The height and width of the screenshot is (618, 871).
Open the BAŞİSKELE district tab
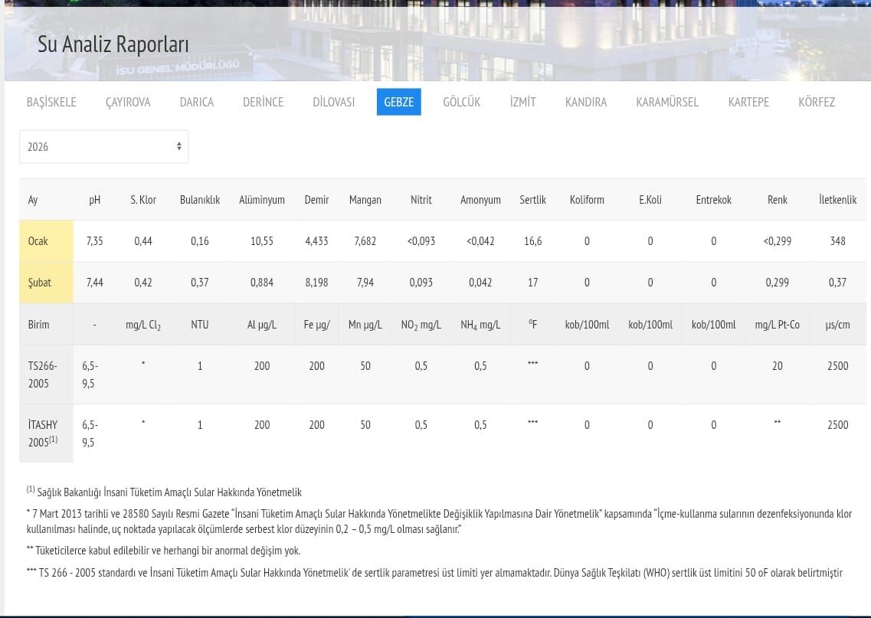click(x=51, y=102)
